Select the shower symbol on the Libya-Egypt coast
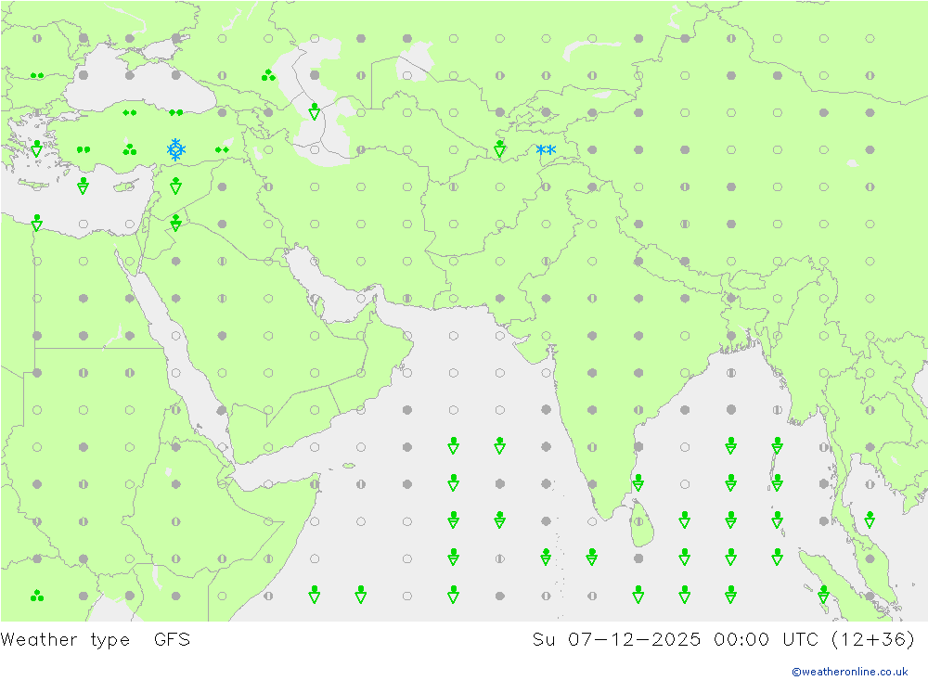 [x=37, y=223]
